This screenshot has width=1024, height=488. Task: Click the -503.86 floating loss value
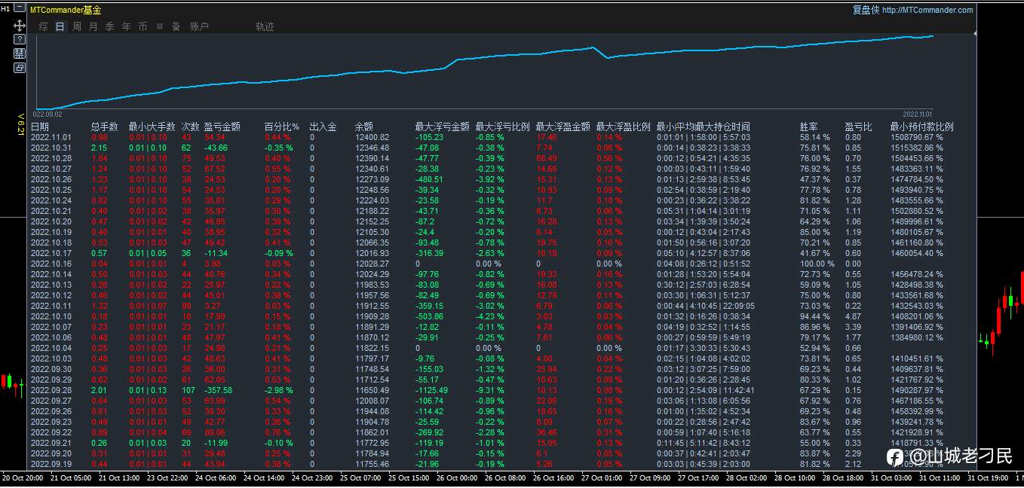coord(429,316)
